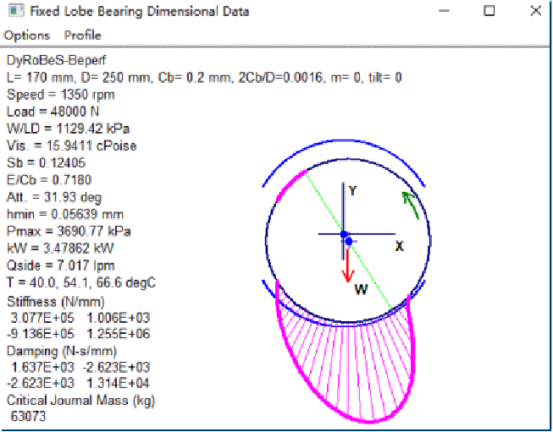Click the W load label

point(361,289)
